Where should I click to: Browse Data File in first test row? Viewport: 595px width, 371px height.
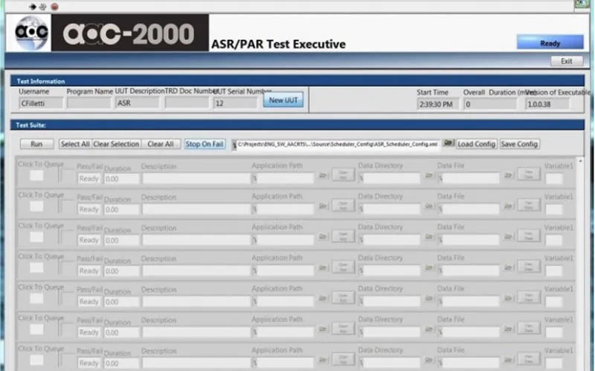(508, 175)
